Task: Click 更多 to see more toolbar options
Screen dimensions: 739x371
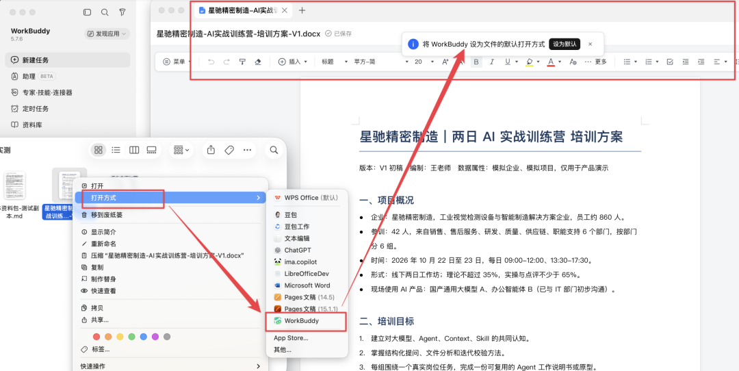Action: coord(596,62)
